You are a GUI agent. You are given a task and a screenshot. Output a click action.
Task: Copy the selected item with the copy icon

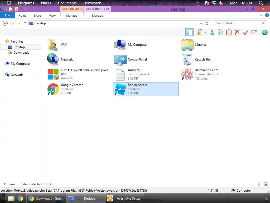point(220,32)
